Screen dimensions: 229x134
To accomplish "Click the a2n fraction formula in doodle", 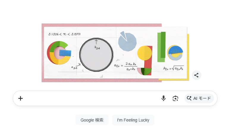I will (125, 67).
